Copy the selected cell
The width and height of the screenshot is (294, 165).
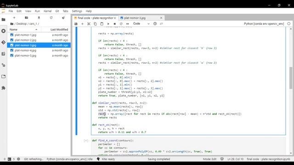(95, 24)
